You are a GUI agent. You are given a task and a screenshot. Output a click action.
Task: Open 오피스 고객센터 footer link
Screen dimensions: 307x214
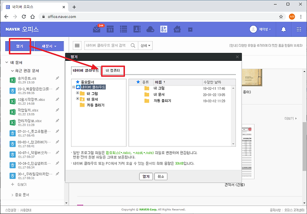click(x=294, y=210)
